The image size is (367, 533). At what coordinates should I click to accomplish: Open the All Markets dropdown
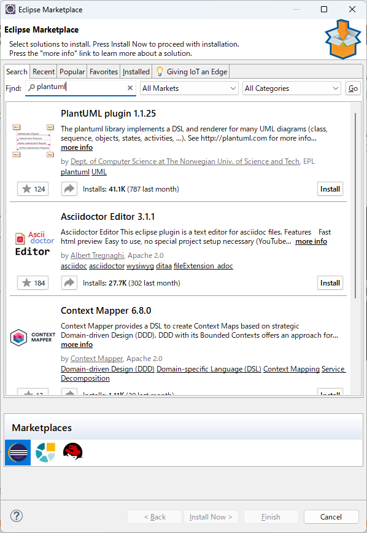(189, 88)
